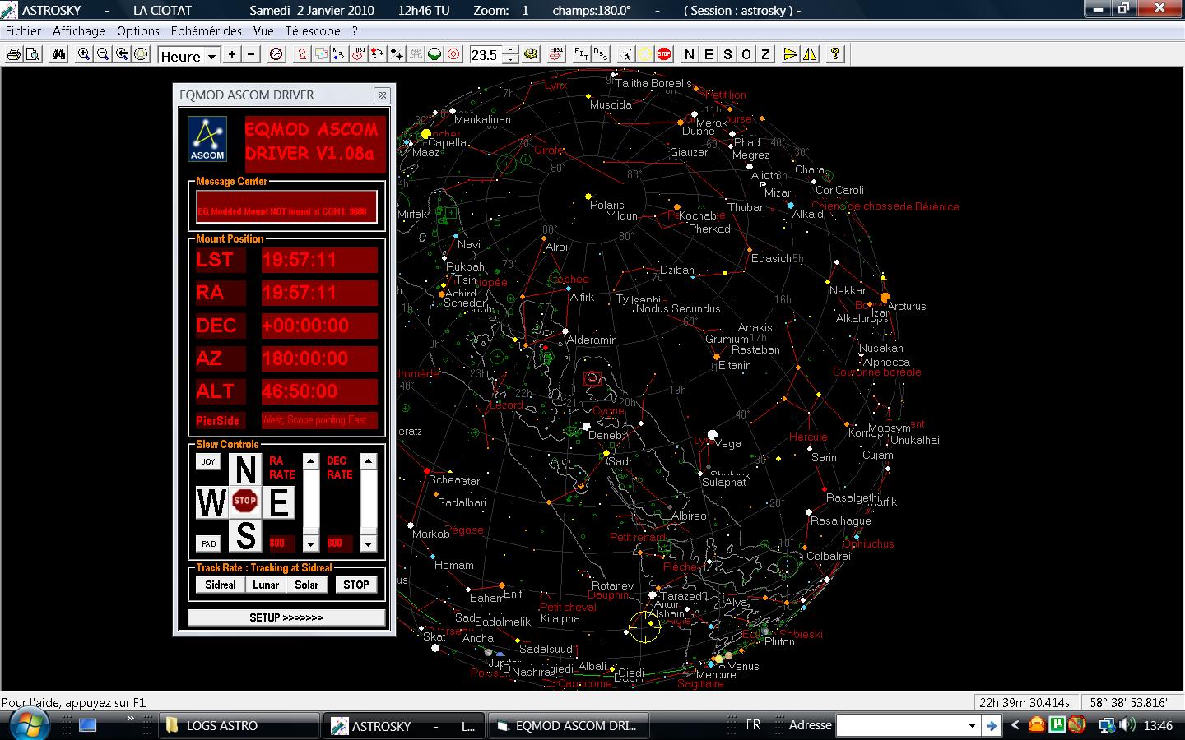Image resolution: width=1185 pixels, height=740 pixels.
Task: Open Print Preview from the toolbar
Action: [x=33, y=54]
